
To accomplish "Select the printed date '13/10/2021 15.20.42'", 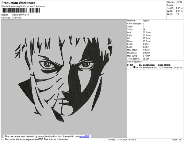I will 126,140.
